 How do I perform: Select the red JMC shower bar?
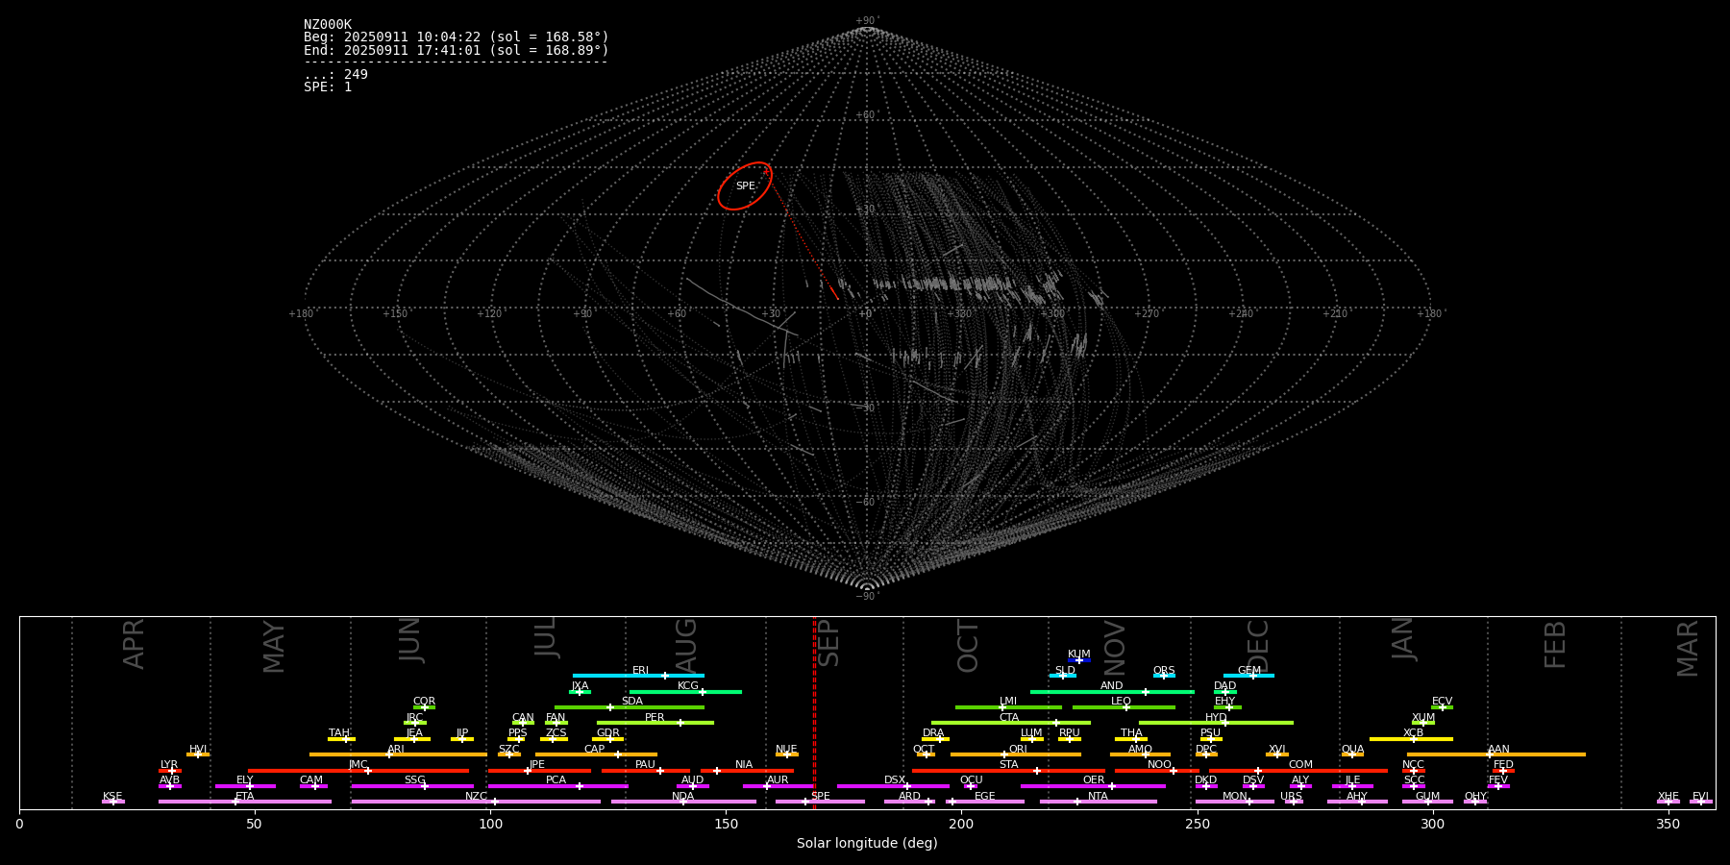[358, 771]
